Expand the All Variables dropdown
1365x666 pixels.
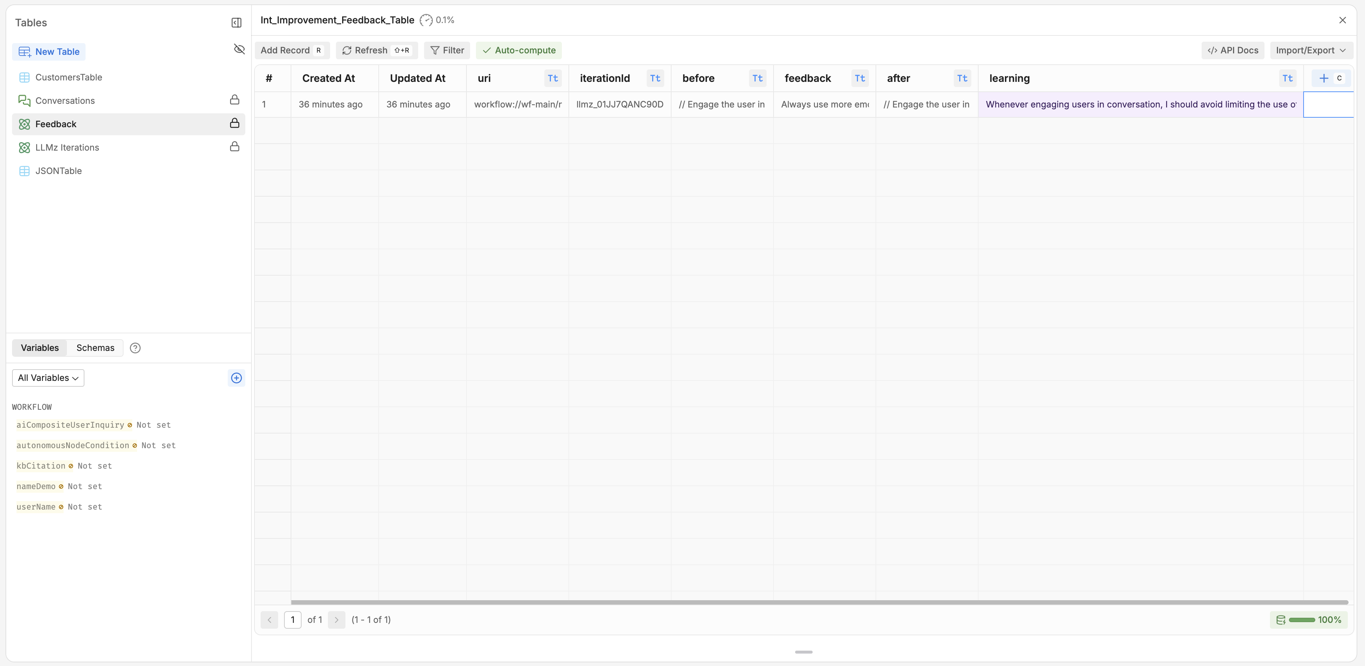[x=48, y=378]
